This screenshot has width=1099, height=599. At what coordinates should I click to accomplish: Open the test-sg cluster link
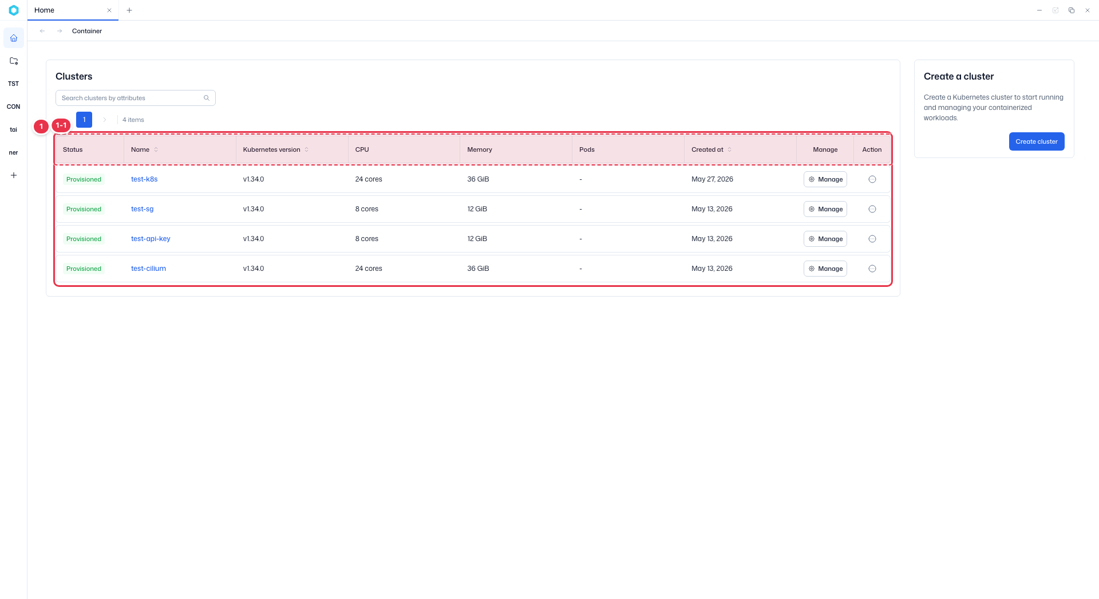(x=142, y=209)
